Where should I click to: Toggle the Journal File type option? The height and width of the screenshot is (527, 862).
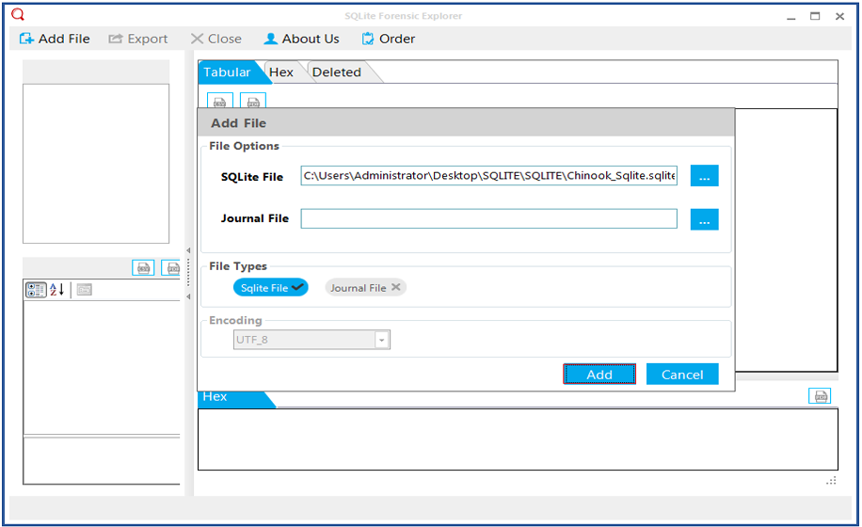coord(365,287)
